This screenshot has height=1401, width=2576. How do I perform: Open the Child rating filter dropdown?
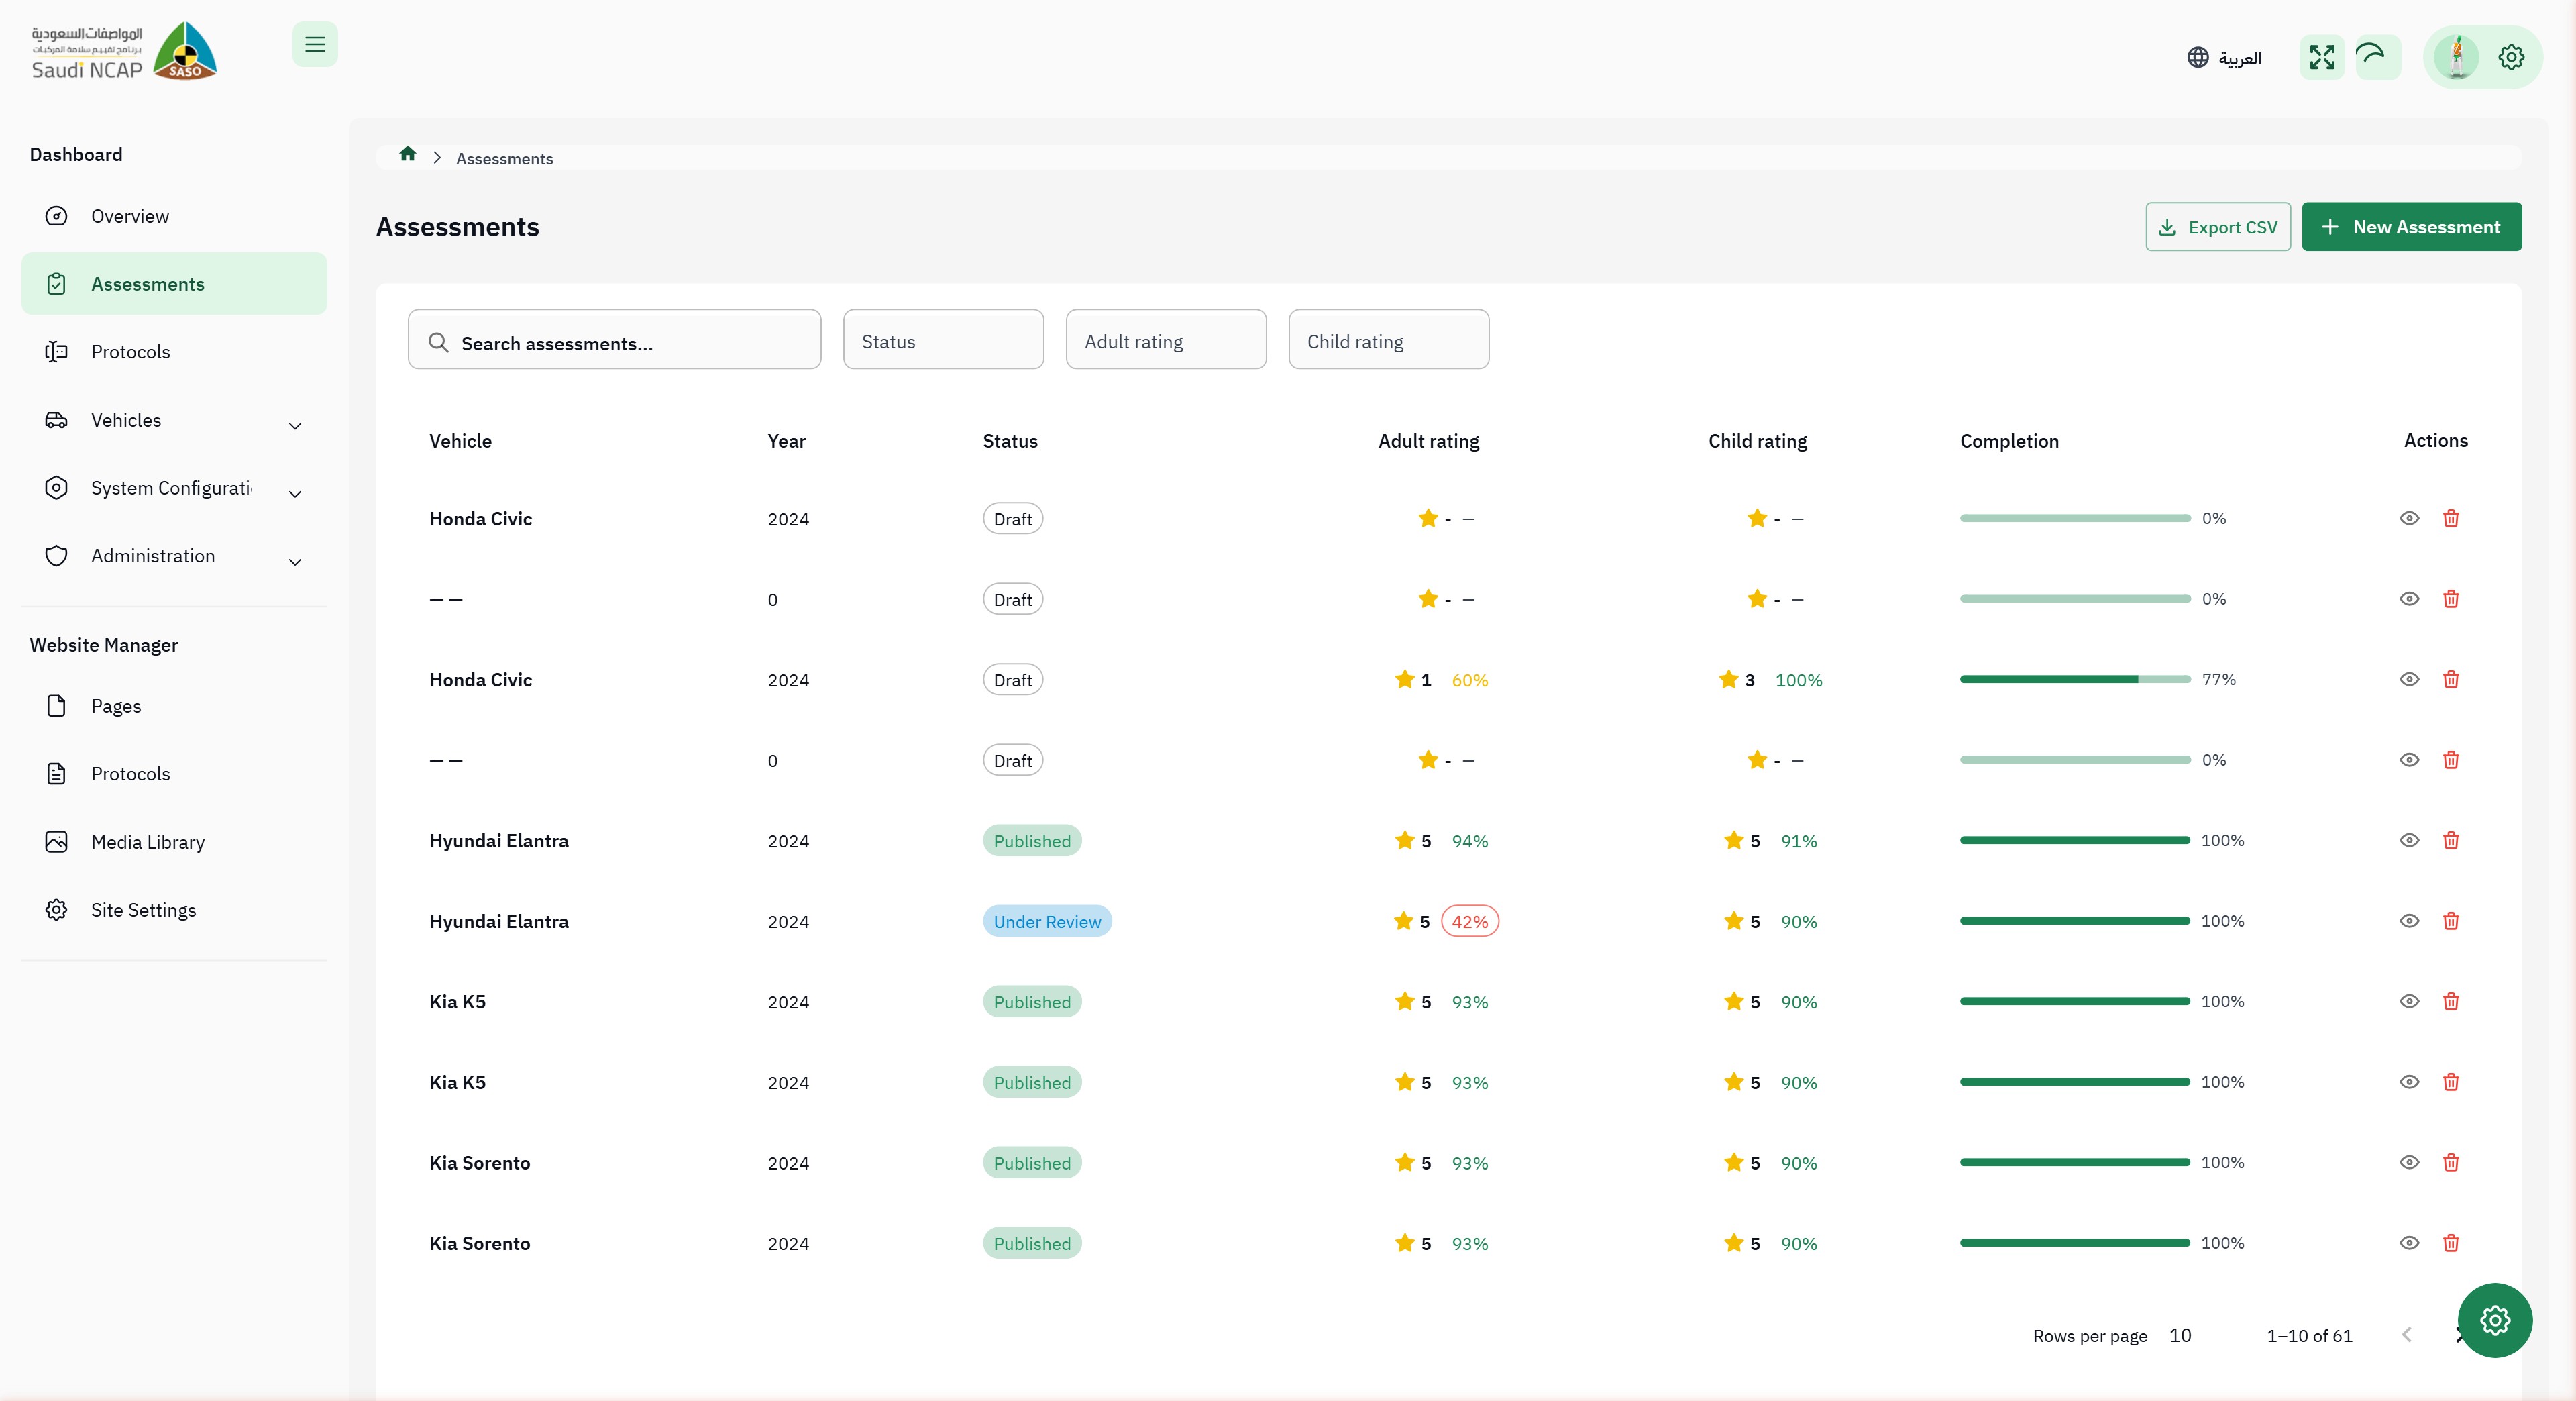click(x=1389, y=340)
